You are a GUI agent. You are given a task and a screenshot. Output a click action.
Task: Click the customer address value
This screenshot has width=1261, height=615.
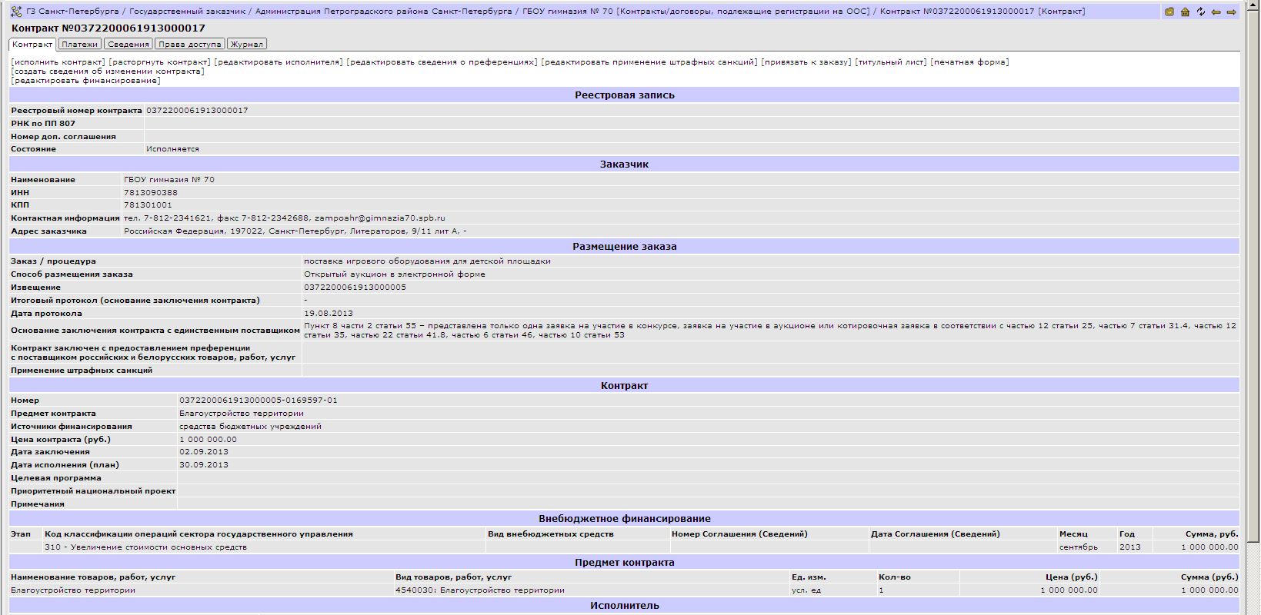[x=295, y=231]
